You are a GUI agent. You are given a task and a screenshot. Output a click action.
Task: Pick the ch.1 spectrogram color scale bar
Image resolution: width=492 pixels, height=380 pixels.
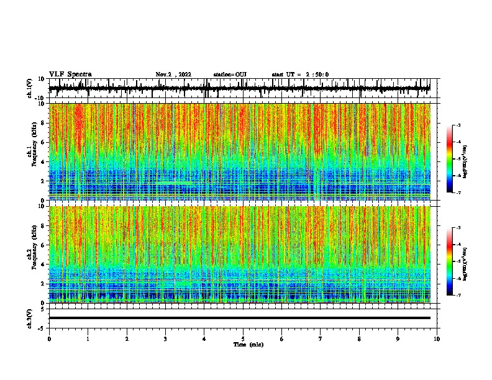tap(450, 159)
